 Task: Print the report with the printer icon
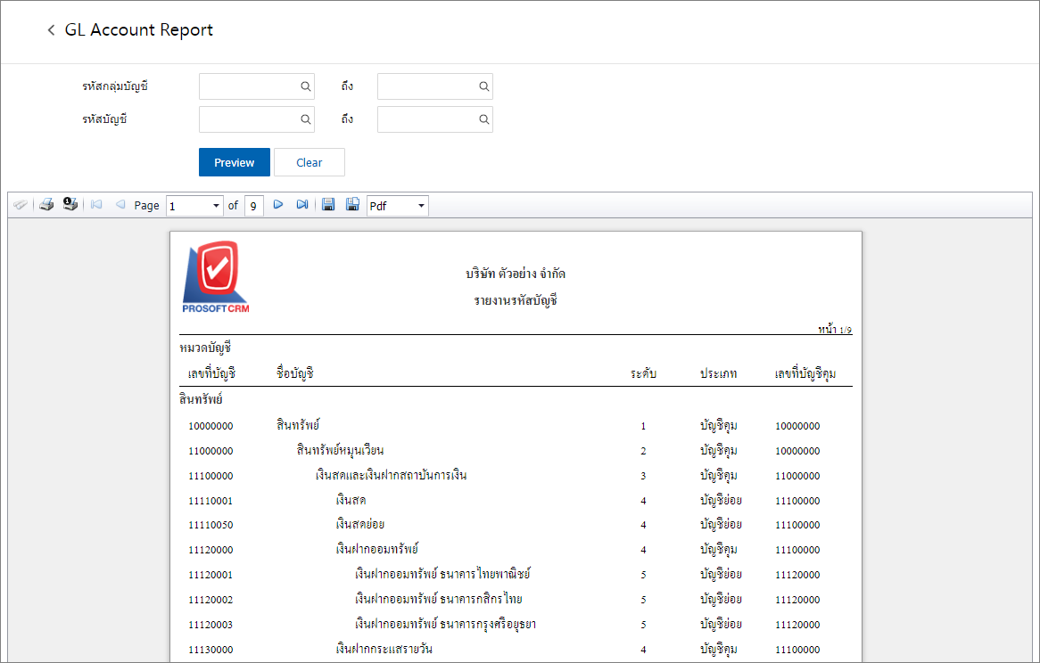click(x=45, y=205)
